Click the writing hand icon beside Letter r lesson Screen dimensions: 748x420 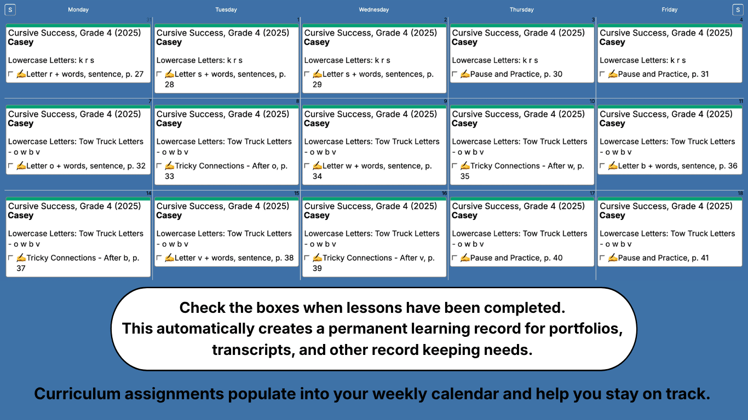click(x=21, y=74)
